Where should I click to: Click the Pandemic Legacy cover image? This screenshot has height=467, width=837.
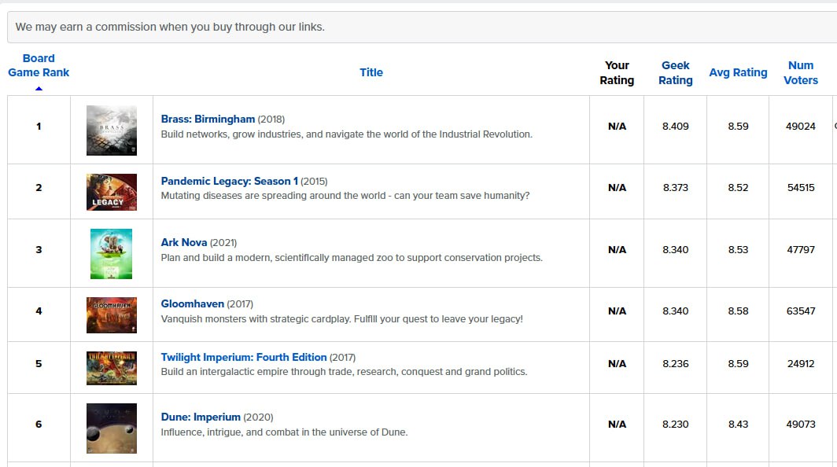(112, 193)
